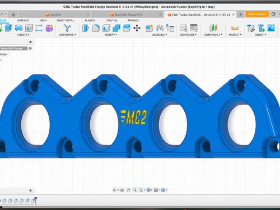Click the dashed rectangle icon in Create group
280x210 pixels.
(39, 28)
